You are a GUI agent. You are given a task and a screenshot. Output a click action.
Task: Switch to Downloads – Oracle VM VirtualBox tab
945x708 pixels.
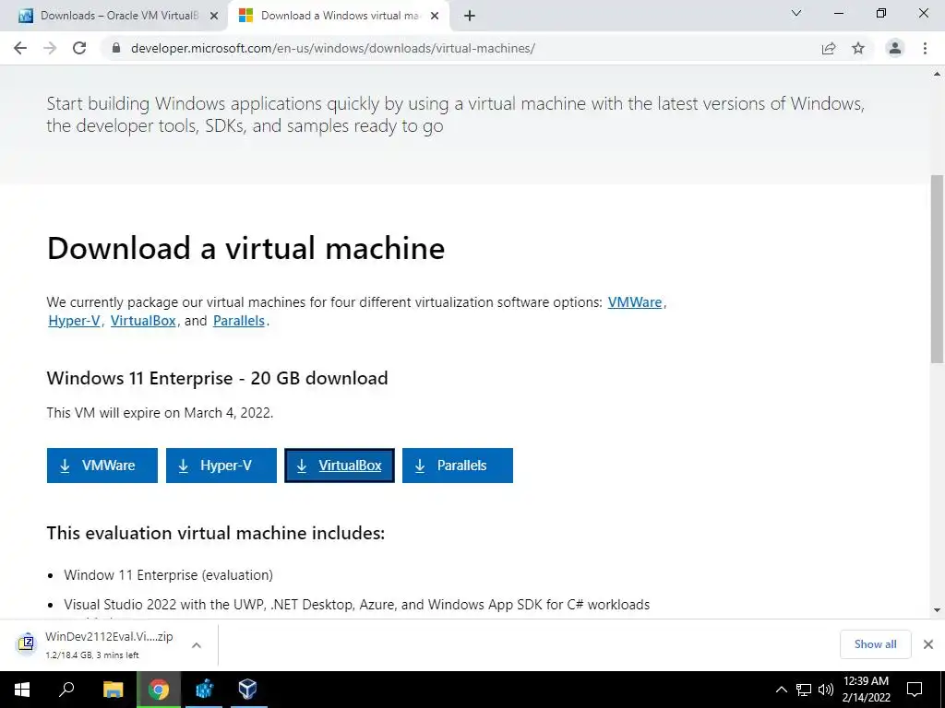tap(114, 16)
